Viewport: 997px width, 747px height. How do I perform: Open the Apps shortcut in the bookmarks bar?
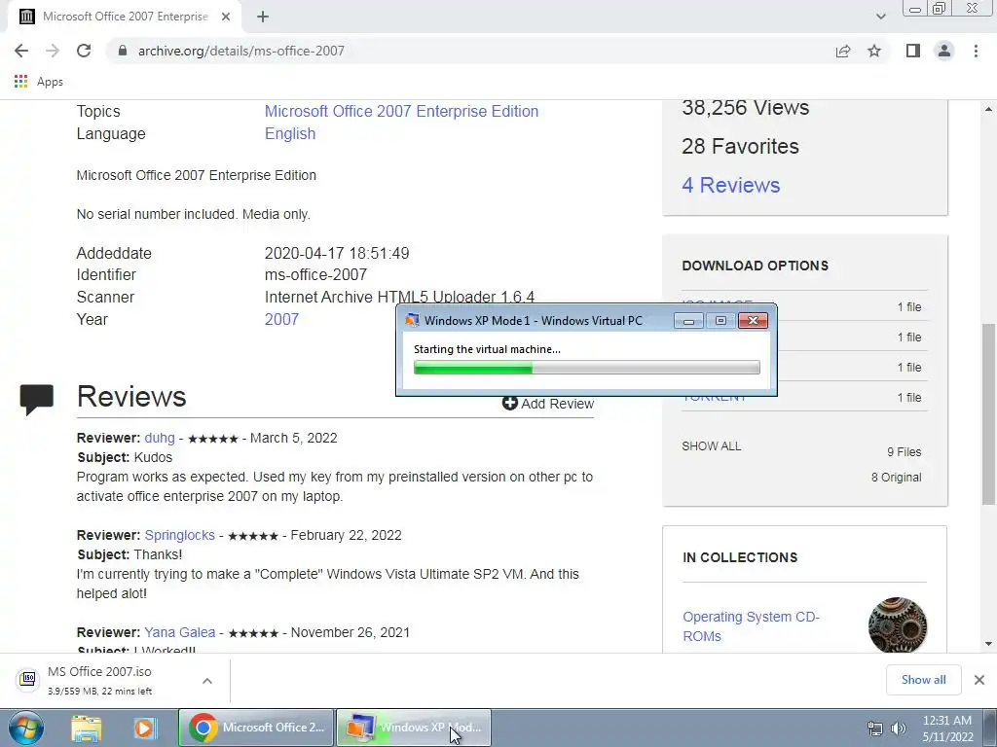pos(38,82)
